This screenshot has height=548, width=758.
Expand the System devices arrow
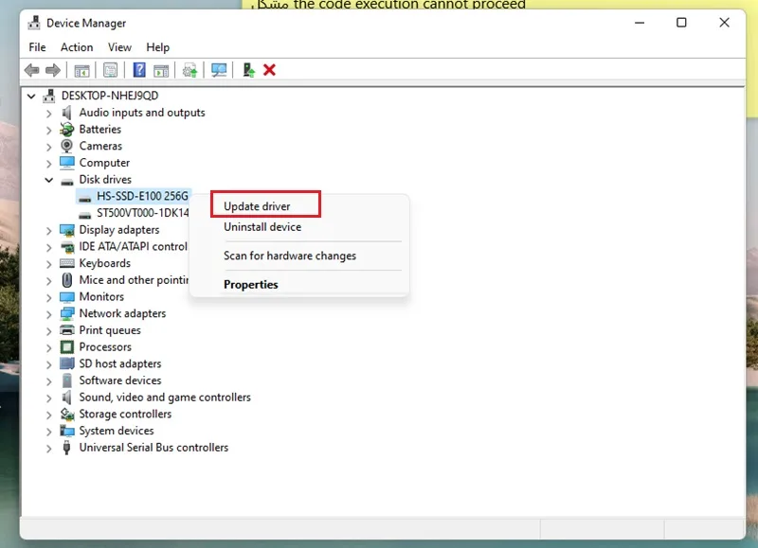(49, 432)
